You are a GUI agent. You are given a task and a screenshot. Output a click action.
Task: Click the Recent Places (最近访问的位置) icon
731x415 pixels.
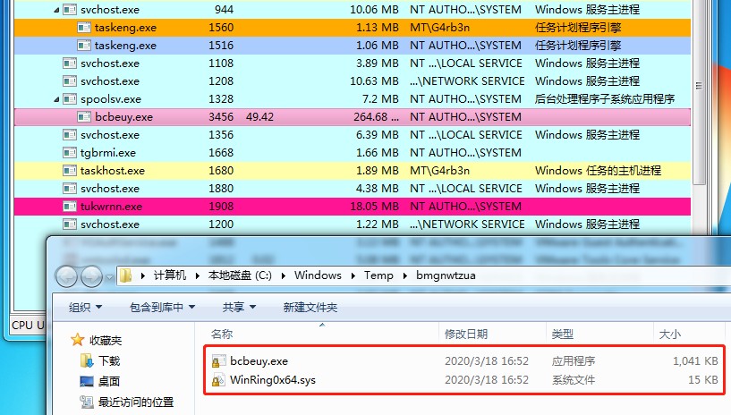pyautogui.click(x=86, y=402)
